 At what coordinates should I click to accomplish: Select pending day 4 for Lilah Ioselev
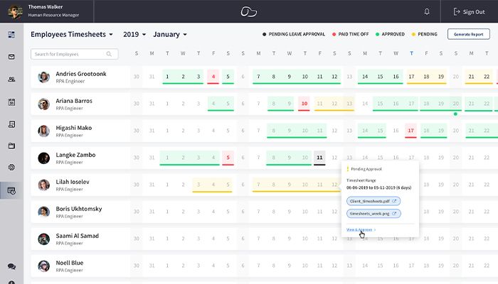coord(213,185)
